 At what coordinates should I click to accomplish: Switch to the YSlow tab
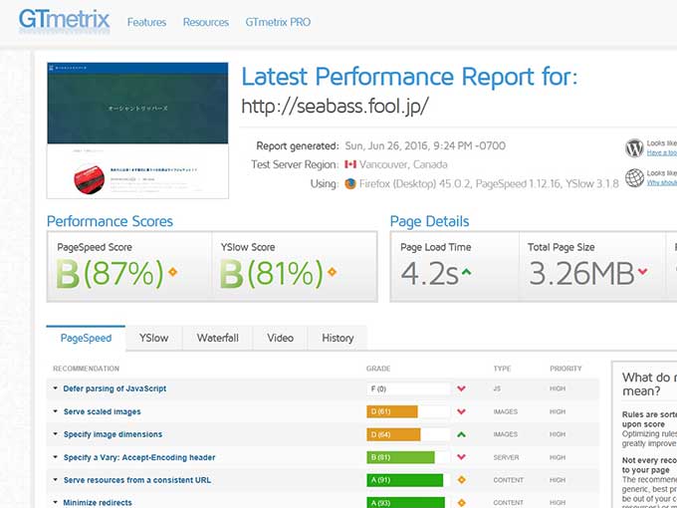click(x=153, y=338)
